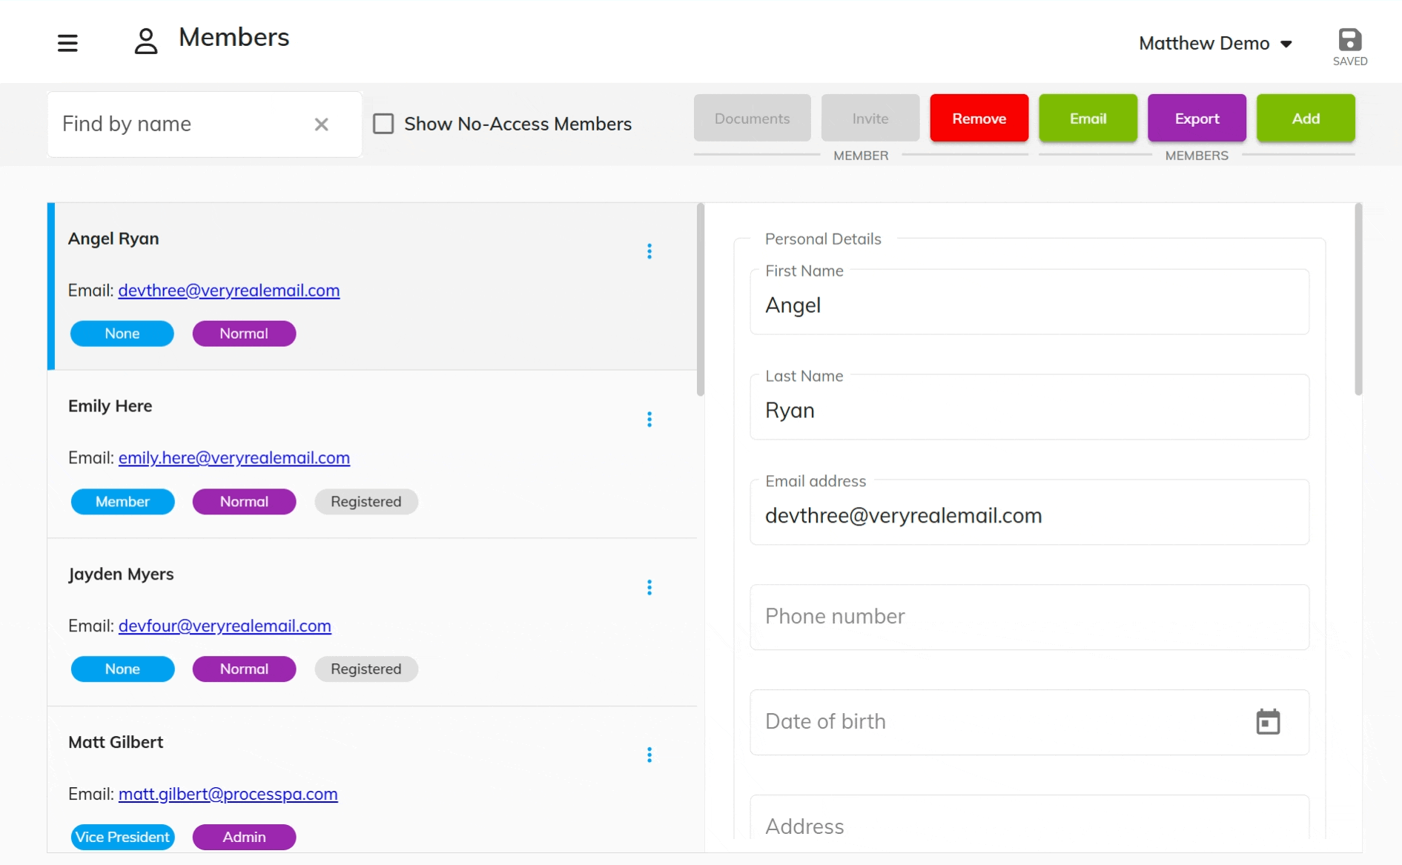Viewport: 1402px width, 865px height.
Task: Open the devthree@veryrealemail.com email link
Action: 228,291
